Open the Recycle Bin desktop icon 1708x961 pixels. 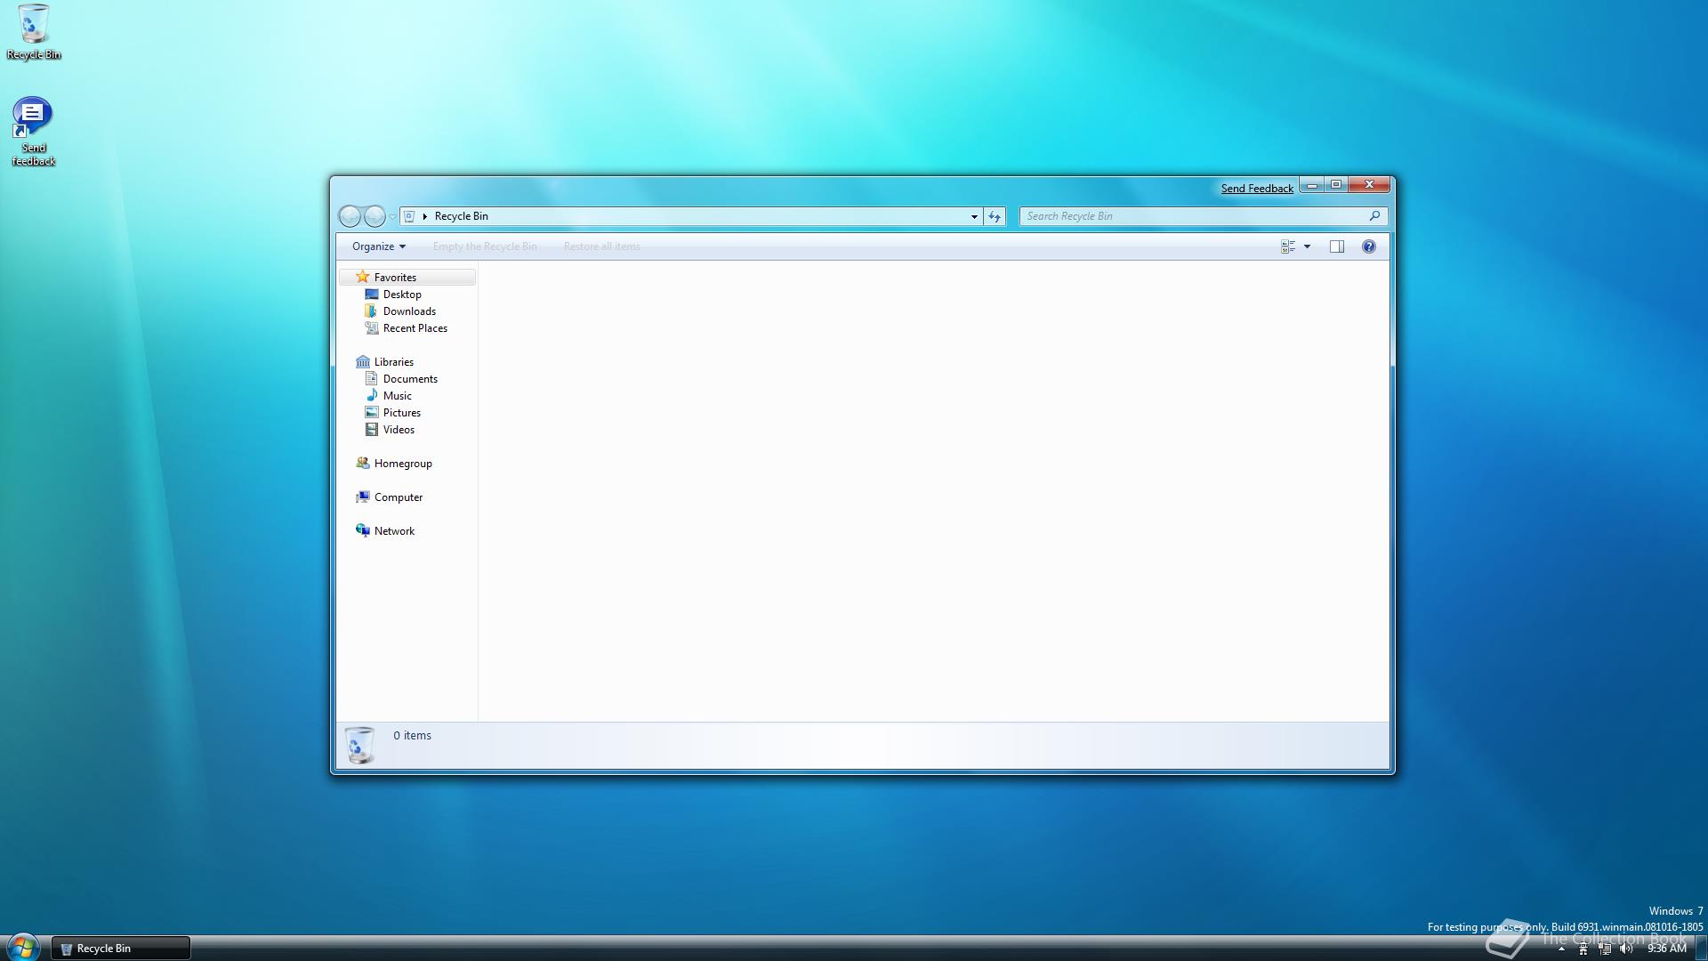[33, 32]
